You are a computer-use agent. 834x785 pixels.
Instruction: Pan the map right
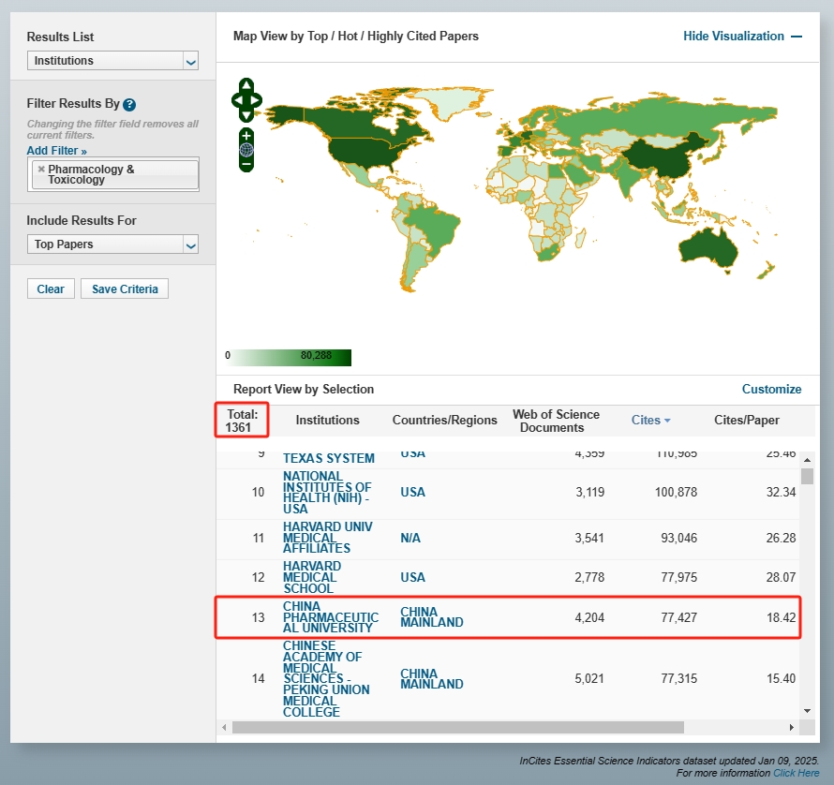coord(256,100)
